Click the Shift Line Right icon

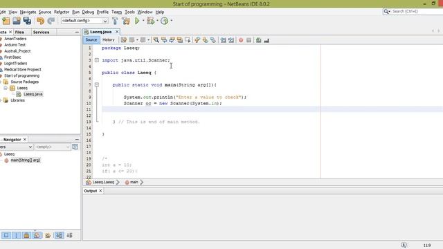[231, 40]
